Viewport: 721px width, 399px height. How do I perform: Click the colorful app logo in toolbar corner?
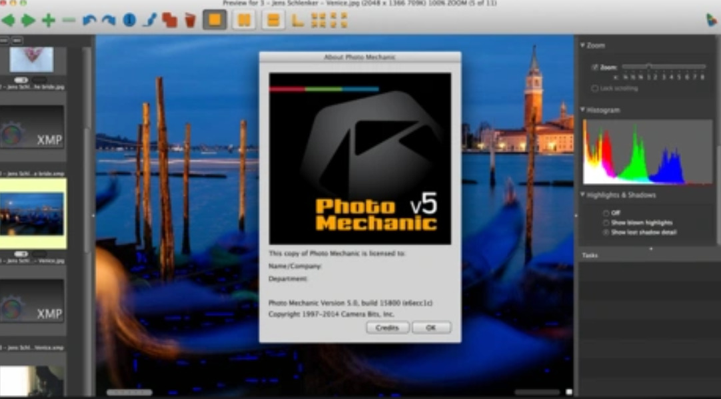tap(712, 20)
